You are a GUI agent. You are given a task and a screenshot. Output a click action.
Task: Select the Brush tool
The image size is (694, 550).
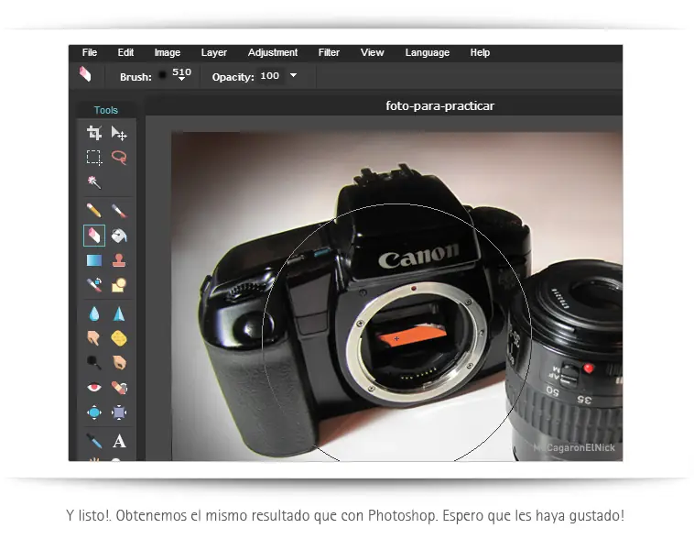(119, 211)
